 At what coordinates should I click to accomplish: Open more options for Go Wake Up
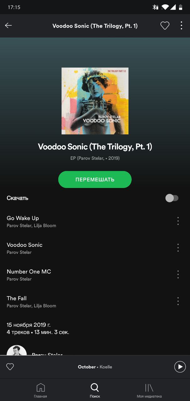tap(178, 221)
